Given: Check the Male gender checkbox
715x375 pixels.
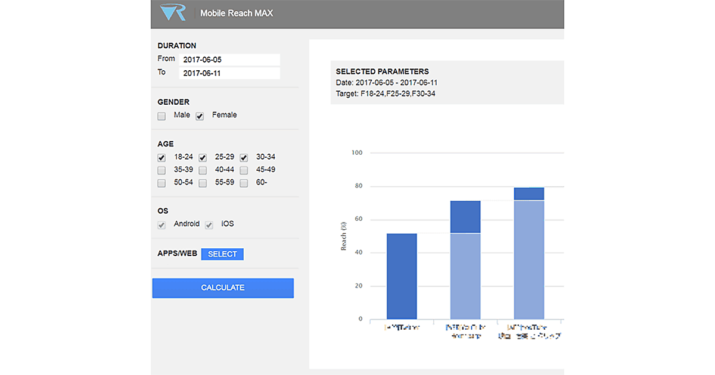Looking at the screenshot, I should pos(161,117).
